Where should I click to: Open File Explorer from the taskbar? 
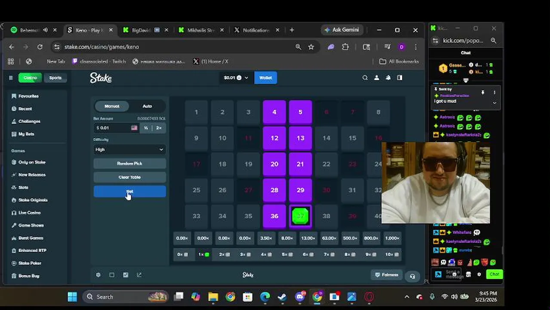point(213,297)
